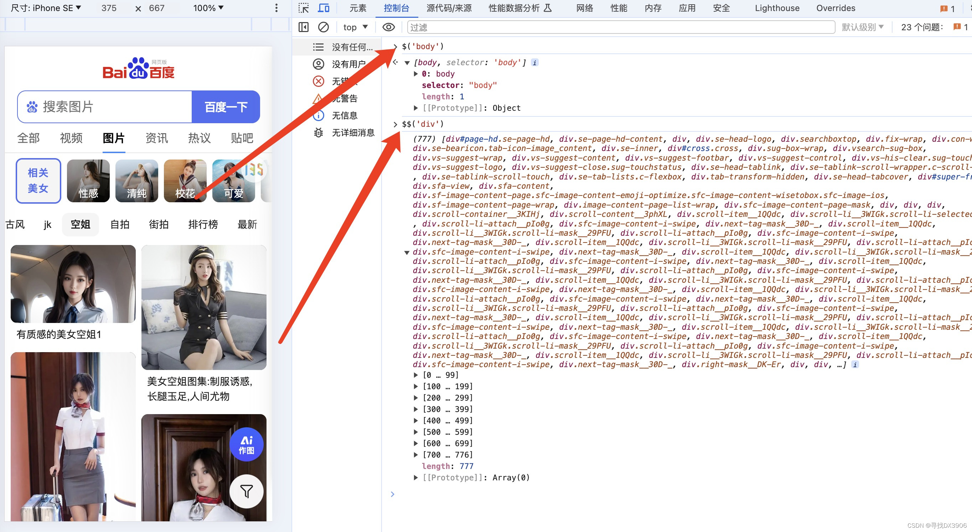Image resolution: width=972 pixels, height=532 pixels.
Task: Toggle the device toolbar icon
Action: point(324,8)
